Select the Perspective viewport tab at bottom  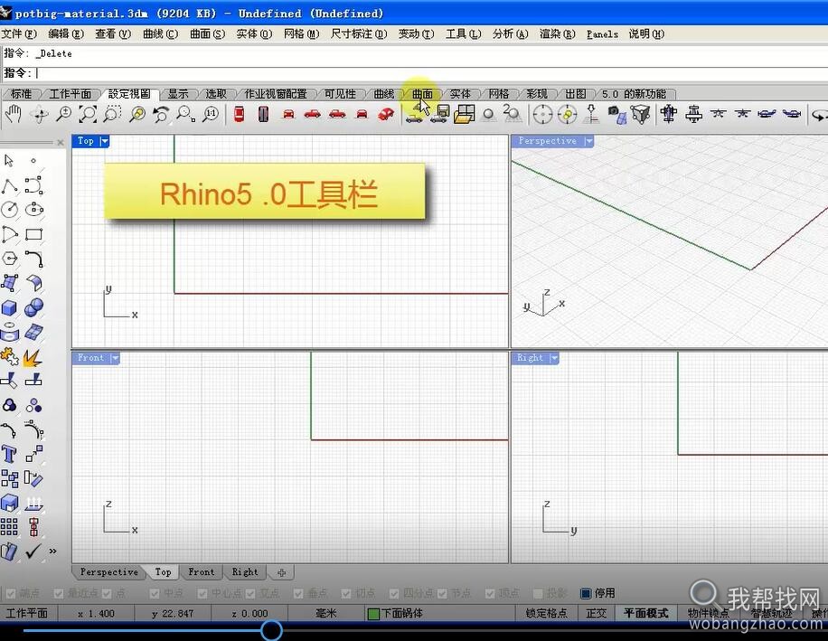coord(109,571)
